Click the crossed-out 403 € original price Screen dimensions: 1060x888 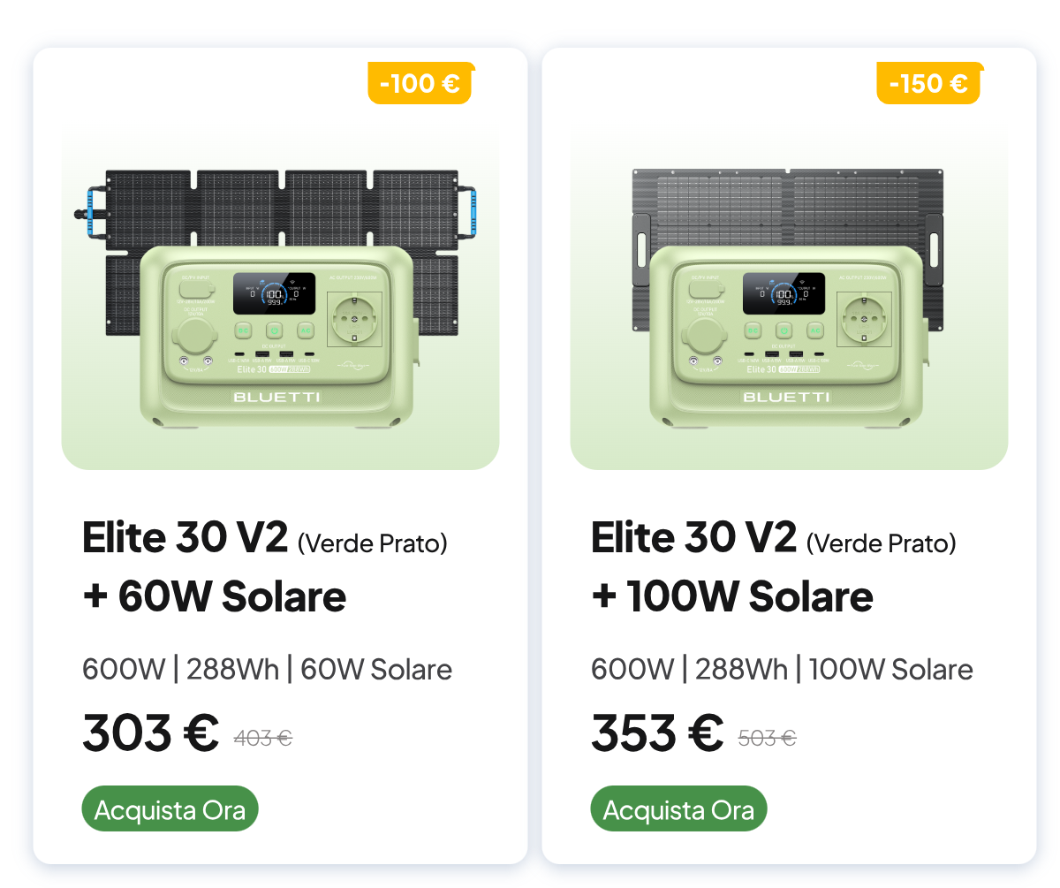click(263, 738)
